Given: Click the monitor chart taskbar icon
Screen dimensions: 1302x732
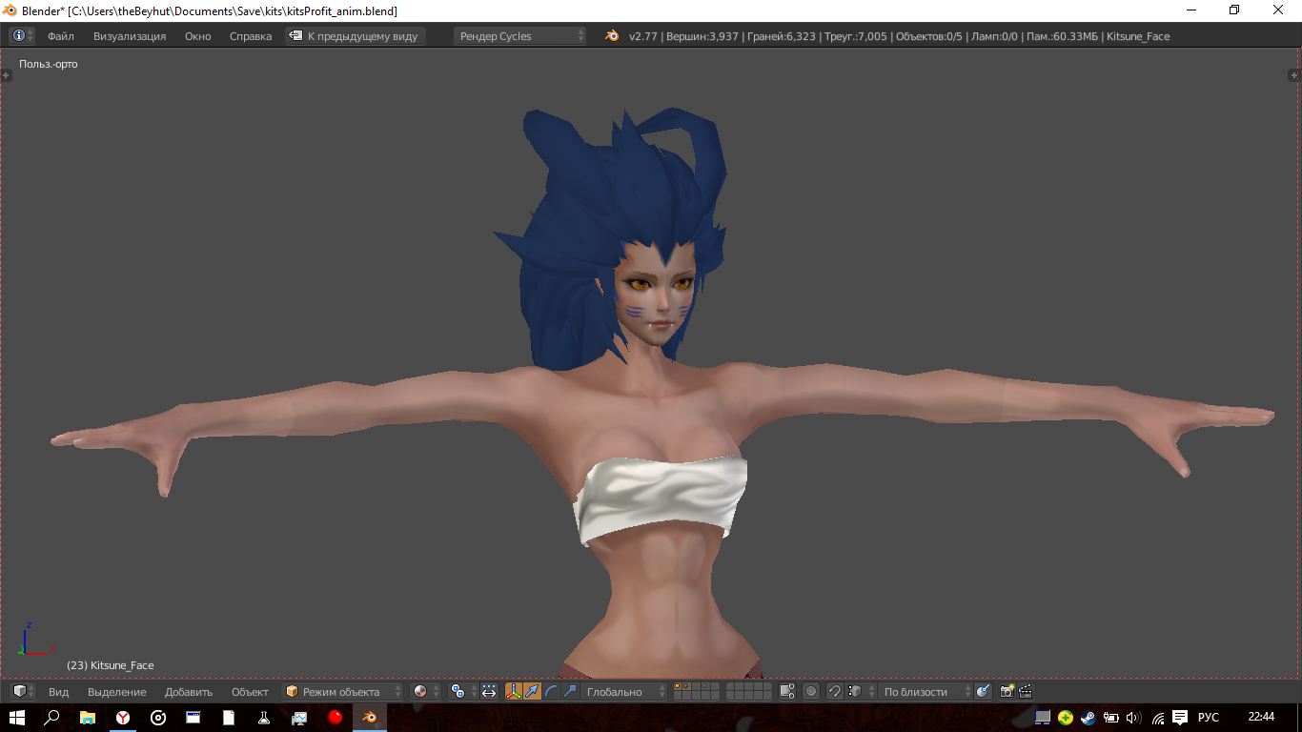Looking at the screenshot, I should (299, 718).
